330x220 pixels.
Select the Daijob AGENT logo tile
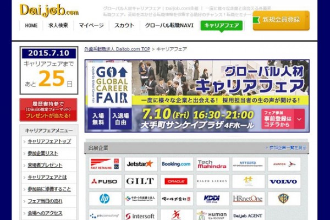(x=249, y=215)
